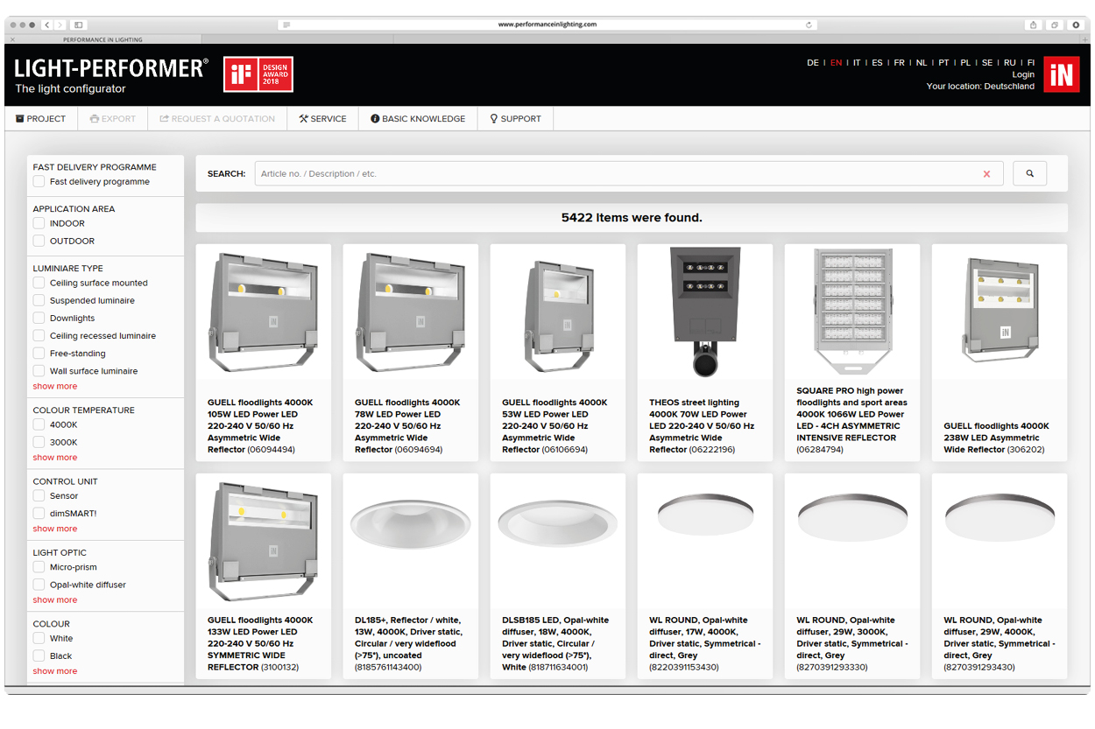Check the Opal-white diffuser optic
Viewport: 1095px width, 729px height.
click(39, 585)
